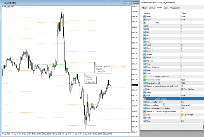Click the icon beside Month 1
204x137 pixels.
(x=144, y=48)
